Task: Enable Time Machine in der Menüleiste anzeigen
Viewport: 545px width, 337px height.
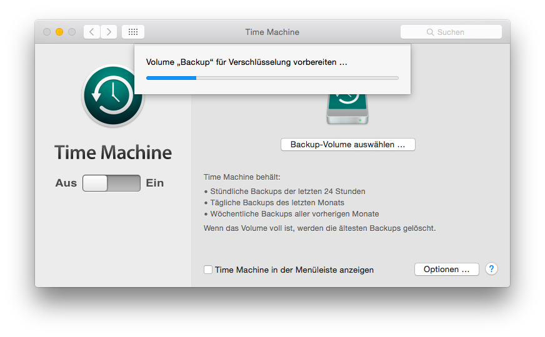Action: coord(208,270)
